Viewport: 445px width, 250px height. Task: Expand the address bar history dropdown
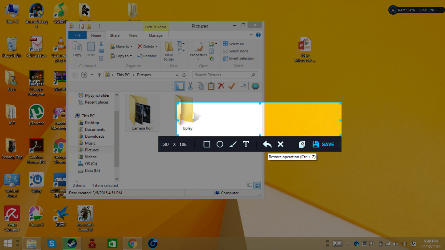click(x=177, y=75)
